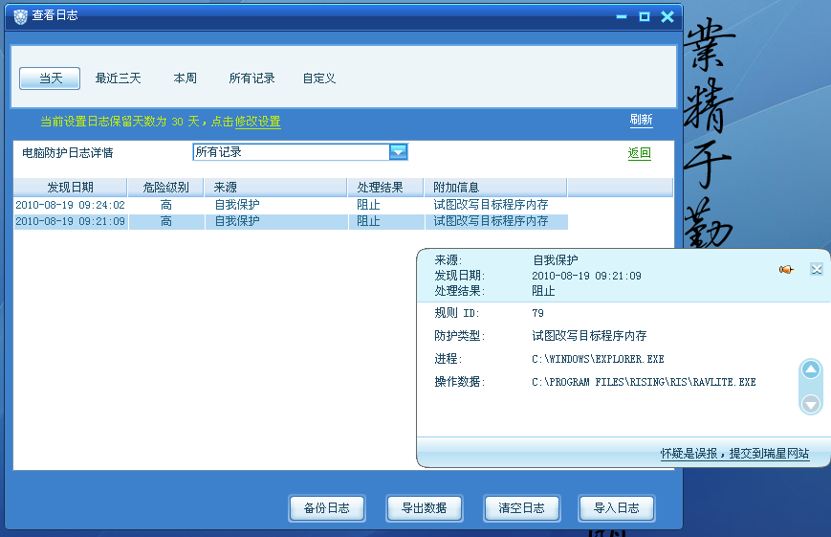Select log row dated 2010-08-19 09:21:09

pyautogui.click(x=291, y=221)
